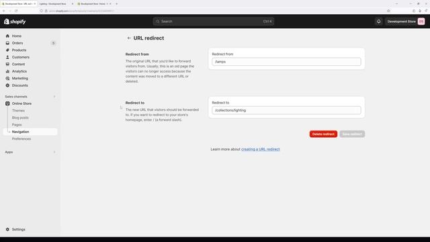Click the Shopify logo in the header
Image resolution: width=430 pixels, height=242 pixels.
(x=15, y=22)
